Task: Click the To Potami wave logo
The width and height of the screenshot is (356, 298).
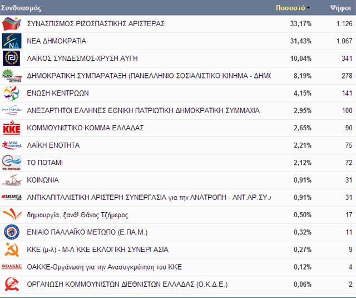Action: (12, 163)
